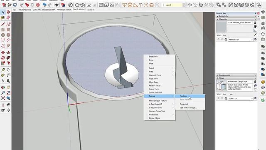Click the blue Undo arrow
This screenshot has width=266, height=150.
click(x=44, y=5)
